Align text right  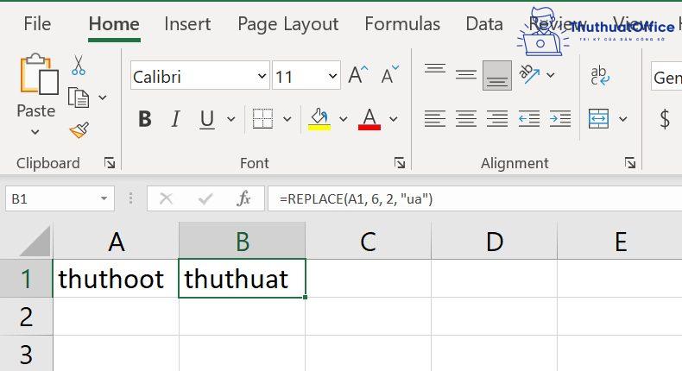coord(497,118)
